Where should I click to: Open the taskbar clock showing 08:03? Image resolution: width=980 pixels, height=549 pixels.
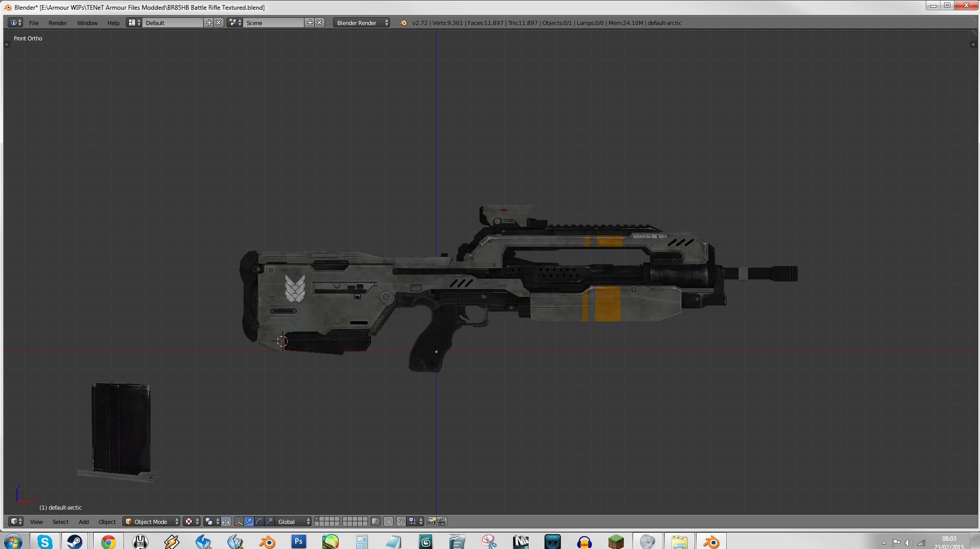[x=949, y=542]
